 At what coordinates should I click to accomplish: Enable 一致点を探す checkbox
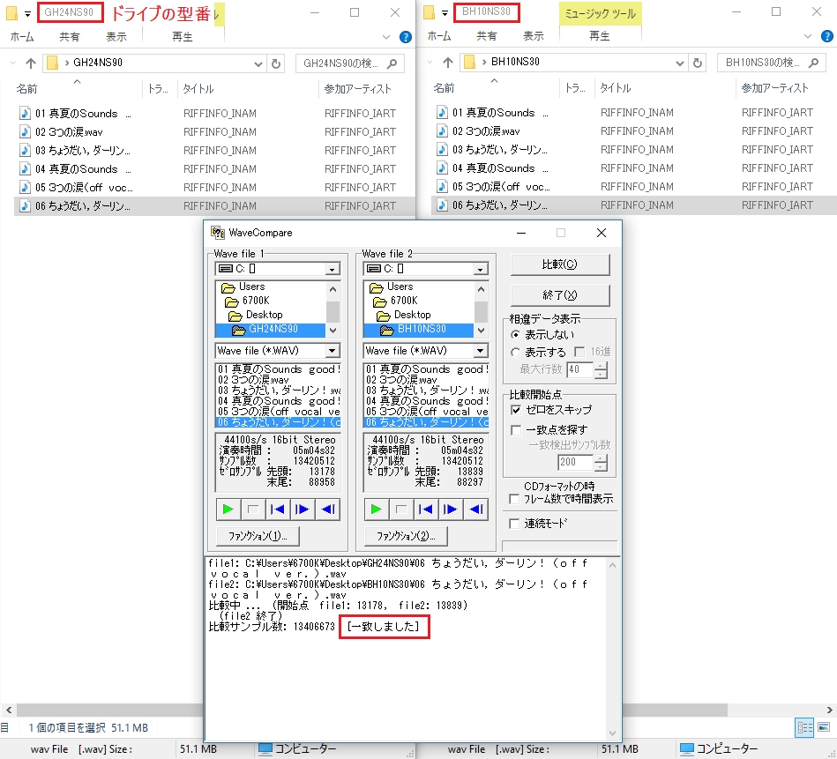tap(516, 430)
